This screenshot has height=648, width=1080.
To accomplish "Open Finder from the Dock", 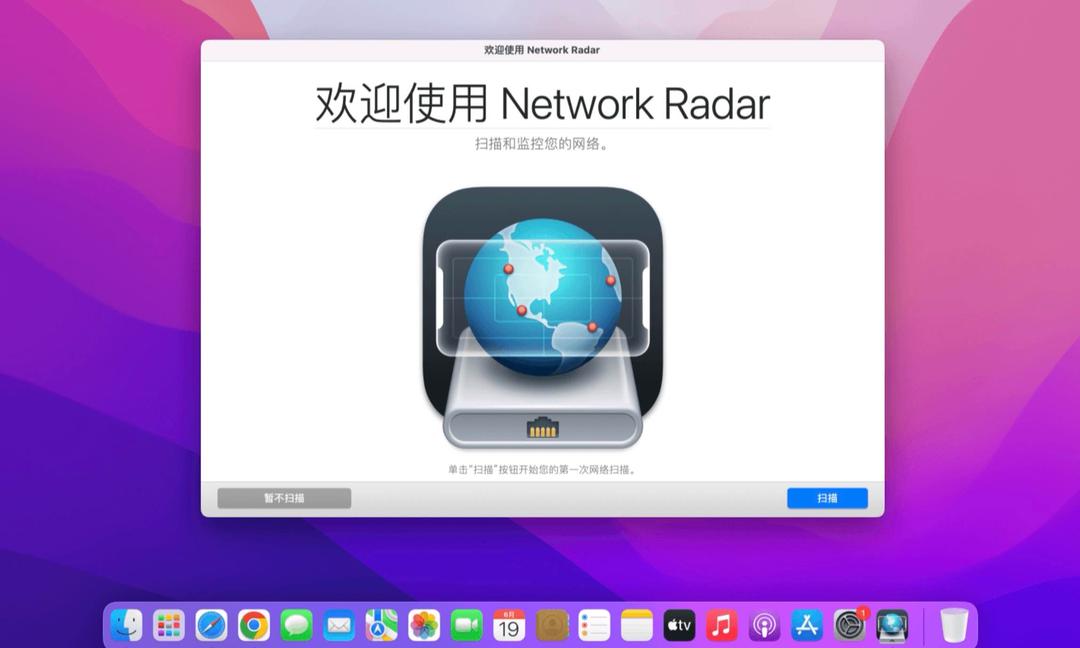I will (x=126, y=625).
